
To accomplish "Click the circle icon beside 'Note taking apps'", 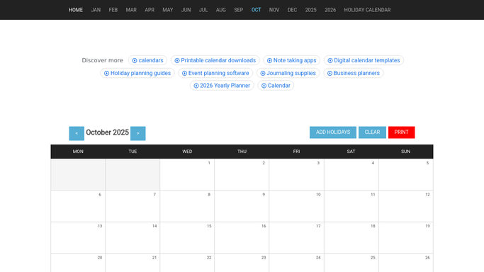I will (269, 61).
